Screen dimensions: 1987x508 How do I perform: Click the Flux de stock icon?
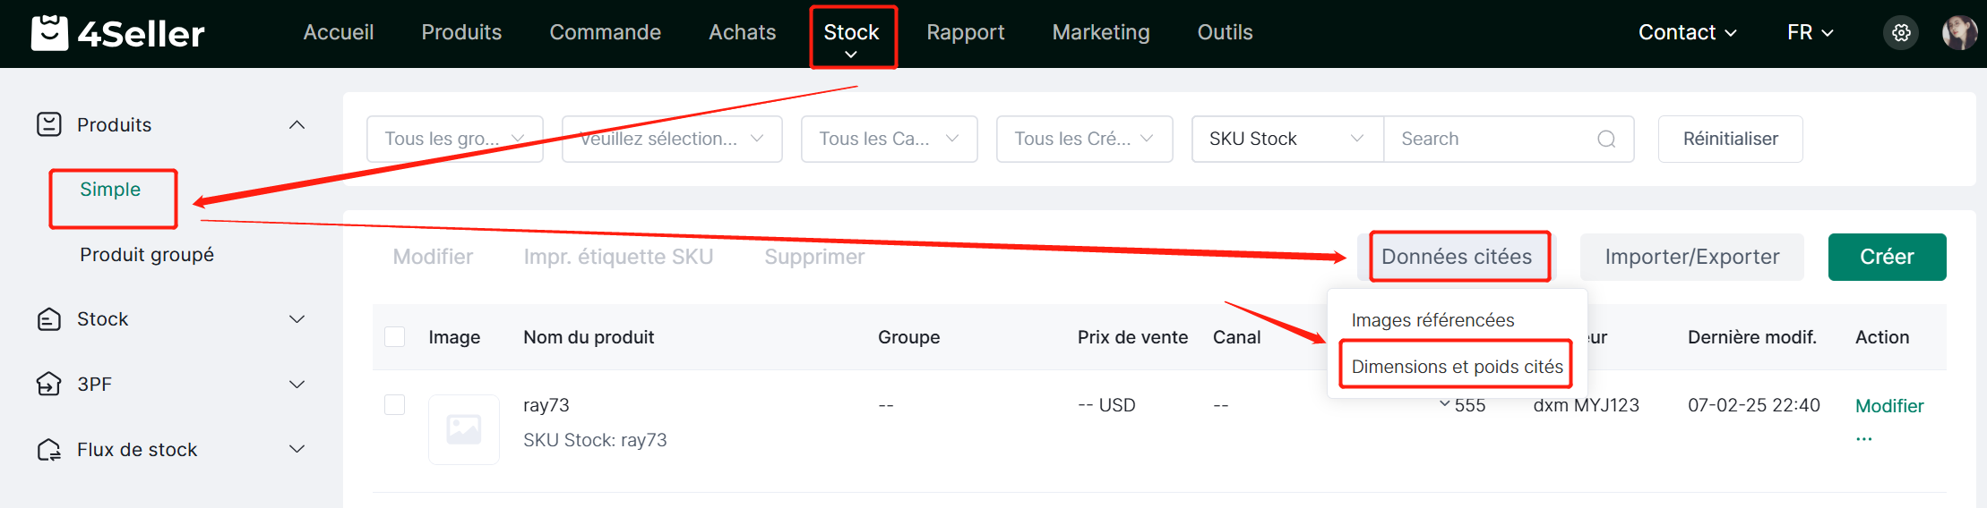point(49,449)
